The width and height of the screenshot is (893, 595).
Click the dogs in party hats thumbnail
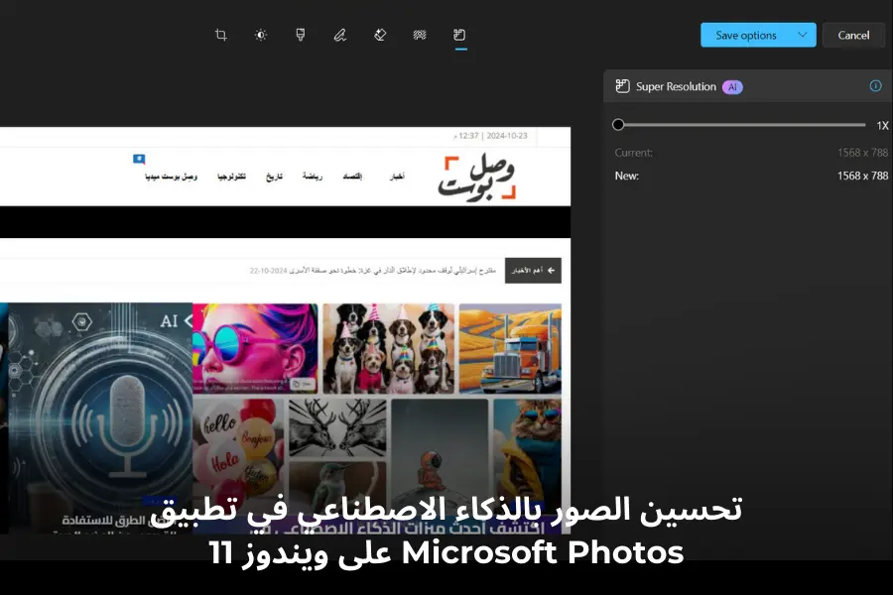tap(388, 348)
